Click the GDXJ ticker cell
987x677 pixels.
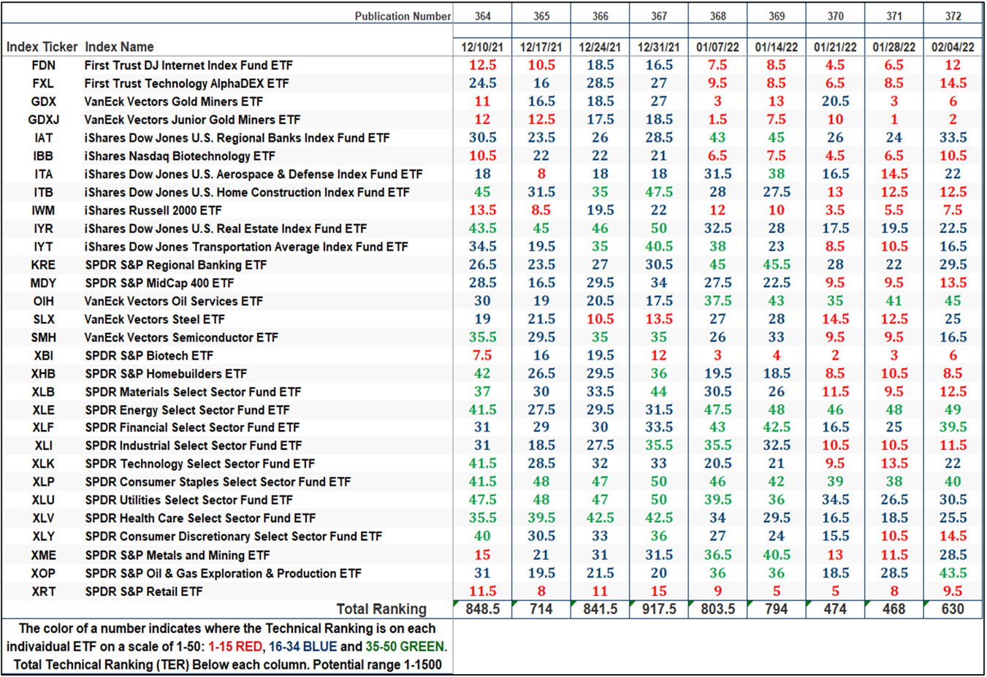point(43,120)
